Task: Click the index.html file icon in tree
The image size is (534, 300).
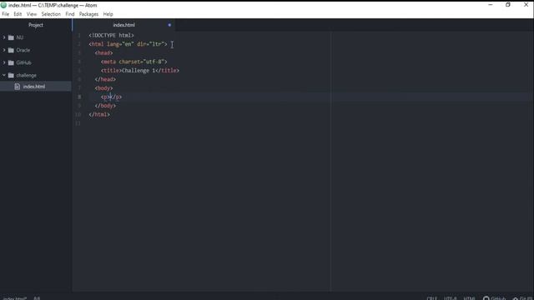Action: point(18,87)
